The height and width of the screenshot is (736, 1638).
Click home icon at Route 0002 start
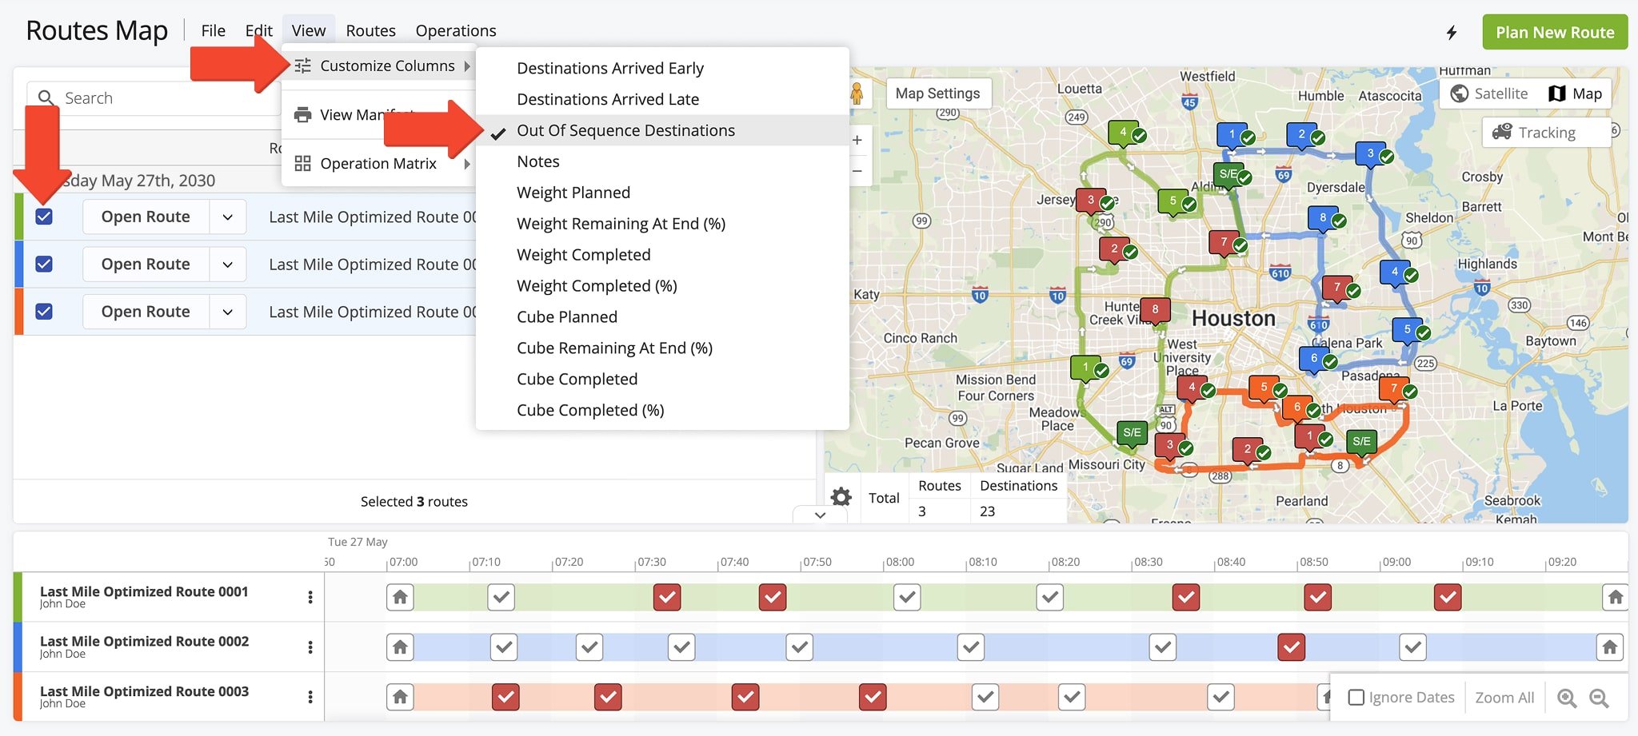coord(400,646)
